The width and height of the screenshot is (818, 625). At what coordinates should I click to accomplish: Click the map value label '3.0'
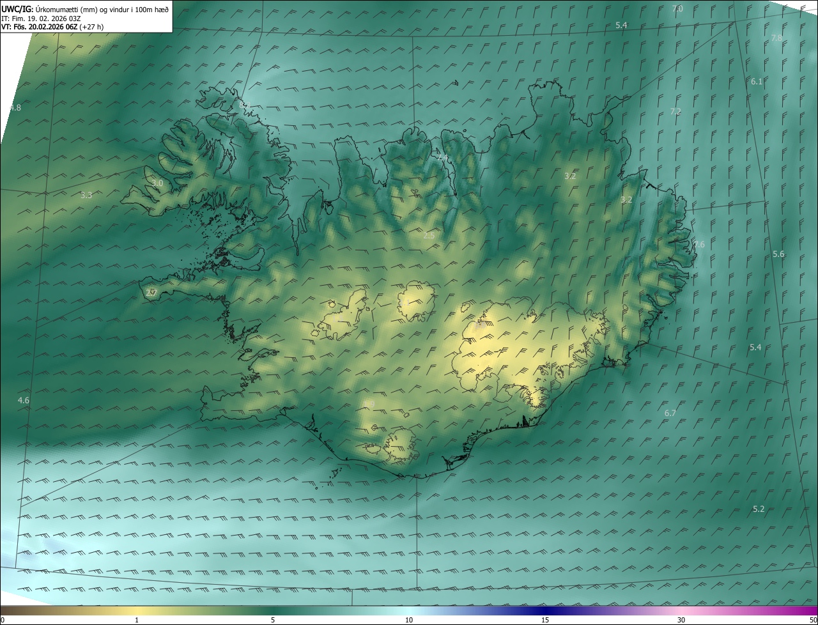(x=157, y=183)
